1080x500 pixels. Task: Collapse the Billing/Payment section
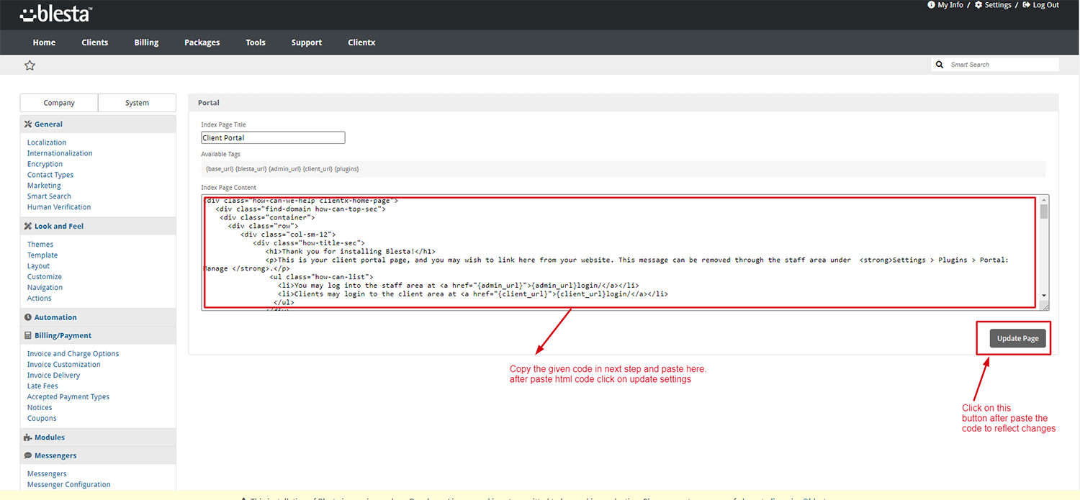pyautogui.click(x=63, y=335)
